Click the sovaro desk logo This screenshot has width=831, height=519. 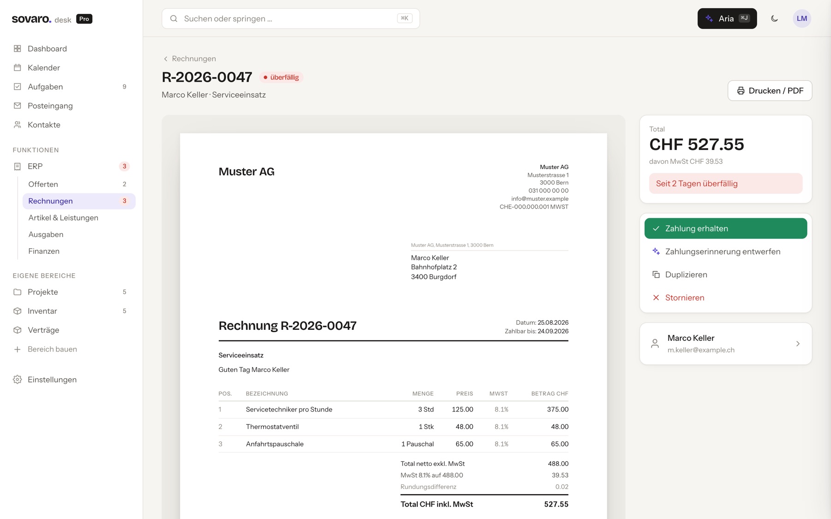(42, 19)
